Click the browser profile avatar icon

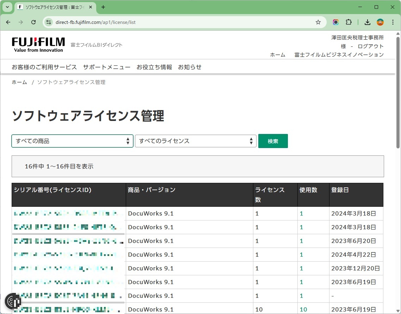tap(380, 22)
